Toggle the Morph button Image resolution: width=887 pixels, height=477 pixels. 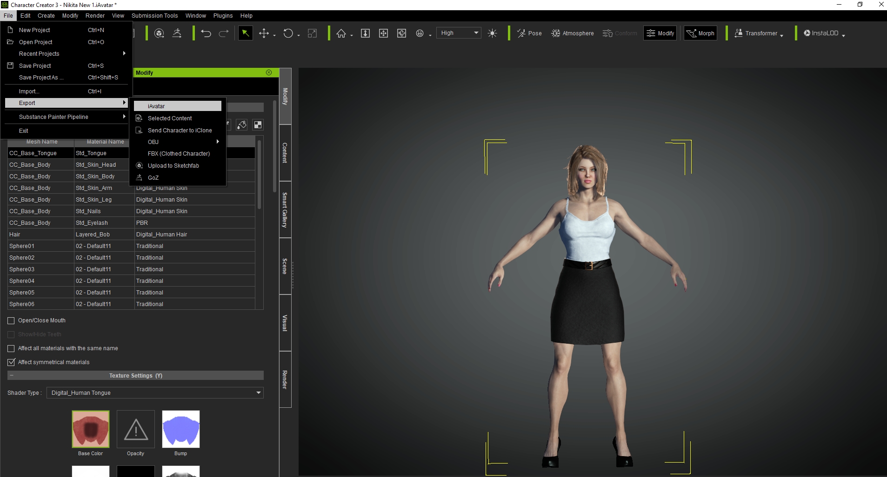700,33
